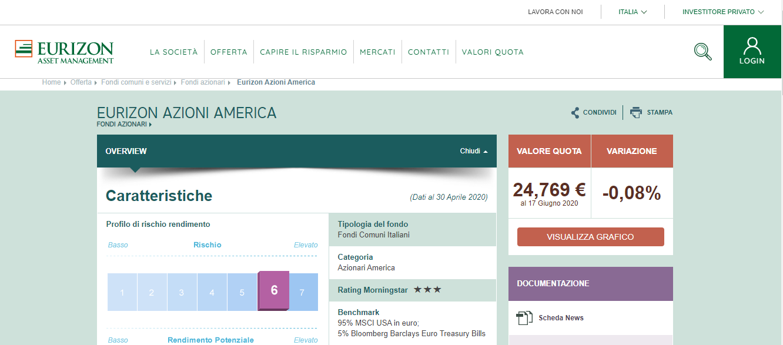Click the Morningstar rating stars

[x=427, y=290]
